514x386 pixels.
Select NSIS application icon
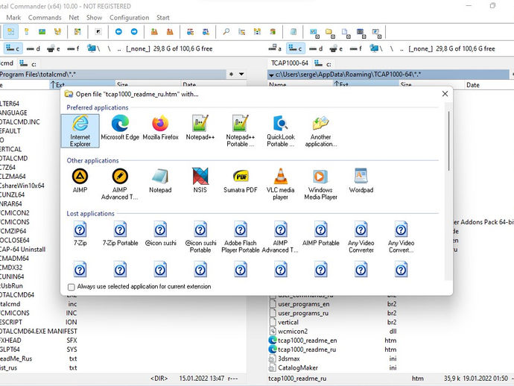pos(200,180)
